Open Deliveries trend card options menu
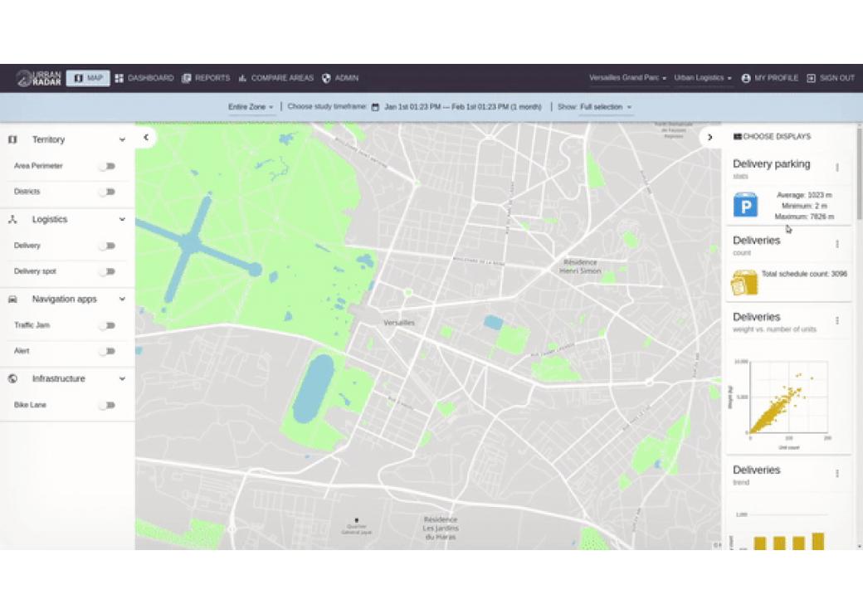 tap(837, 473)
